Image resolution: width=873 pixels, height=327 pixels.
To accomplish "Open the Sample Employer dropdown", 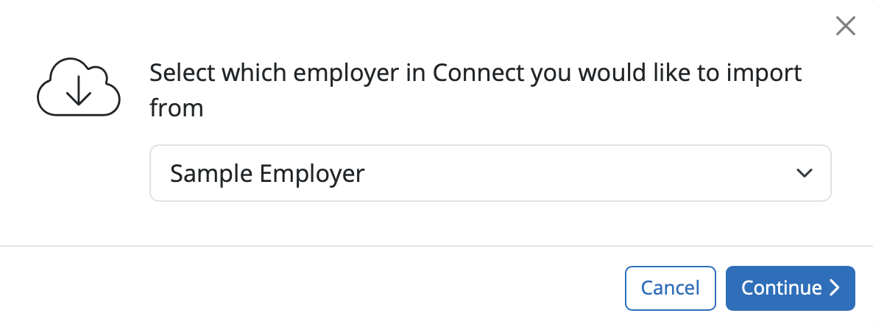I will pos(490,173).
